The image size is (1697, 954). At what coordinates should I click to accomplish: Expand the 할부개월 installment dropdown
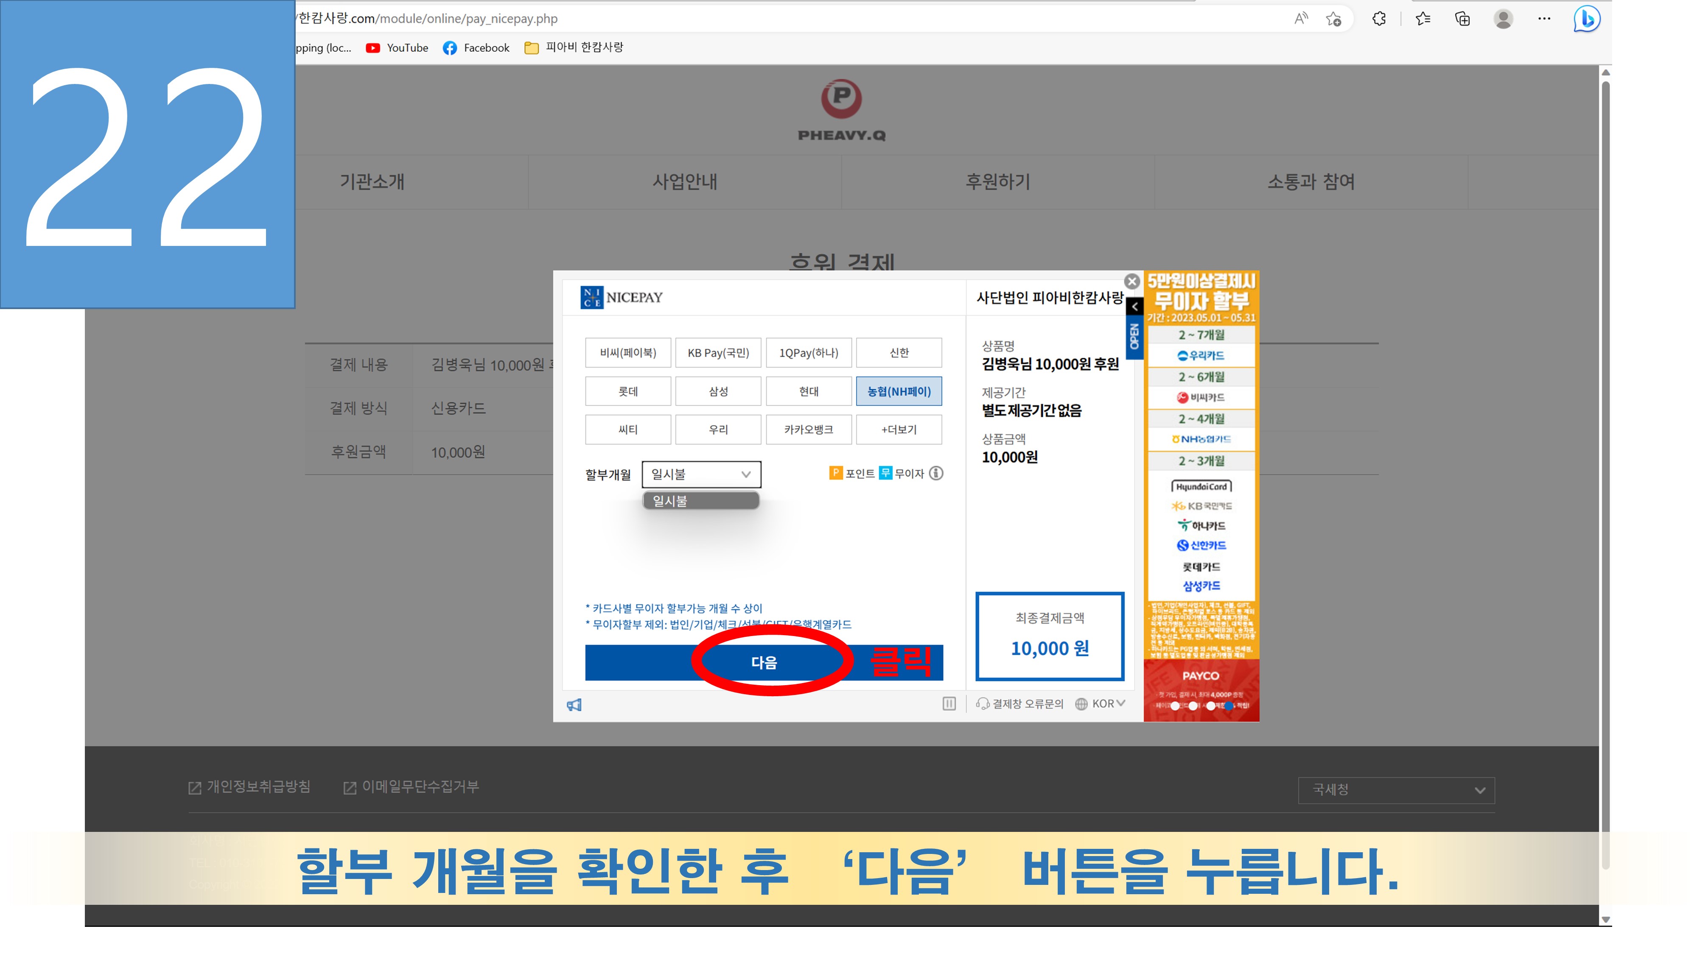click(x=701, y=474)
